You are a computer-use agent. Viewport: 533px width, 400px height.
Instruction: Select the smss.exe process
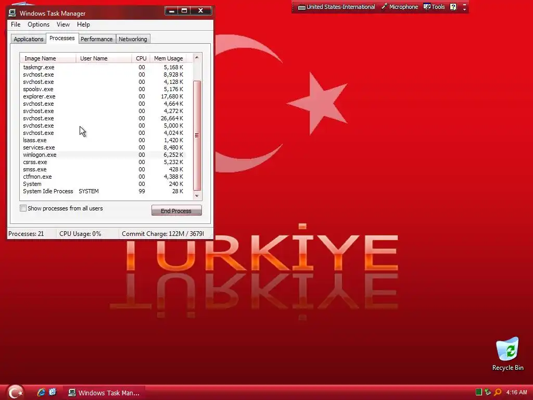104,169
